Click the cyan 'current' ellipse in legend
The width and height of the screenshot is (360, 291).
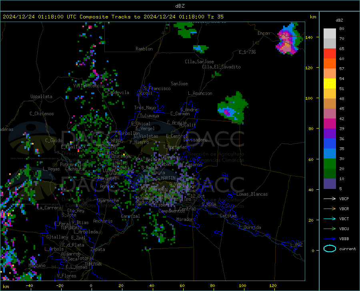(330, 249)
